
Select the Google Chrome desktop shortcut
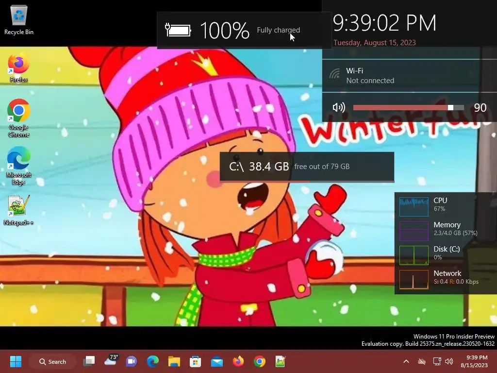19,118
